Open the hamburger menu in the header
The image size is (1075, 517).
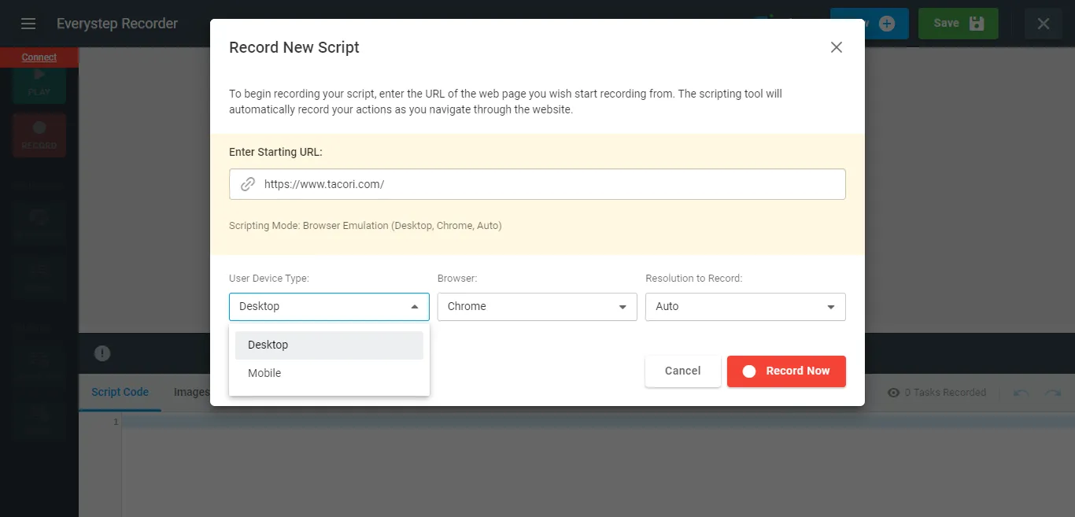click(28, 24)
